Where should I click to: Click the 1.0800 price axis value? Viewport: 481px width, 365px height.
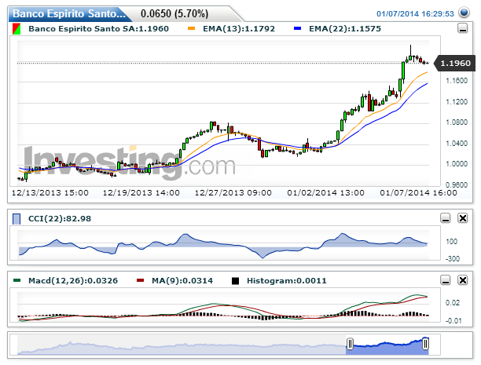(457, 122)
